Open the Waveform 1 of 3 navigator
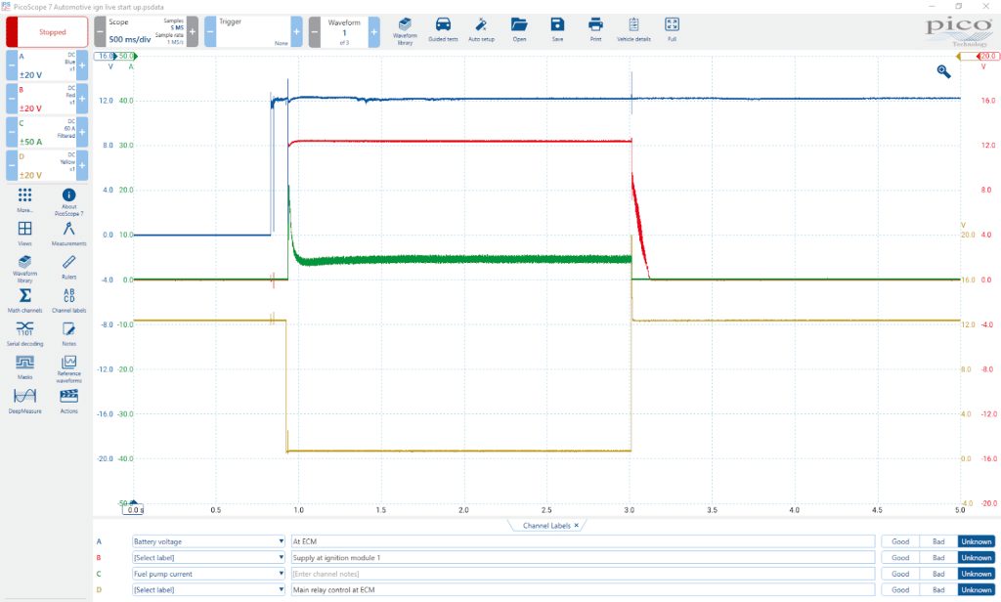The height and width of the screenshot is (602, 1001). (344, 31)
